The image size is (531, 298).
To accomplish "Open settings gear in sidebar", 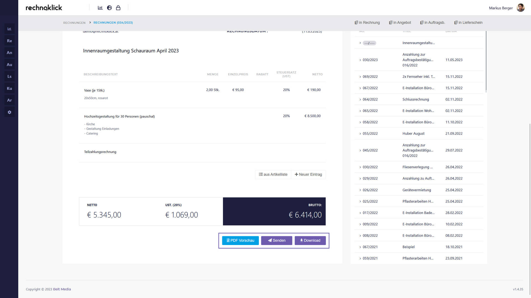I will 9,112.
